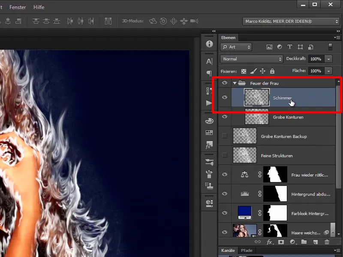Show the Feine Strukturen layer
The width and height of the screenshot is (343, 257).
pyautogui.click(x=225, y=155)
